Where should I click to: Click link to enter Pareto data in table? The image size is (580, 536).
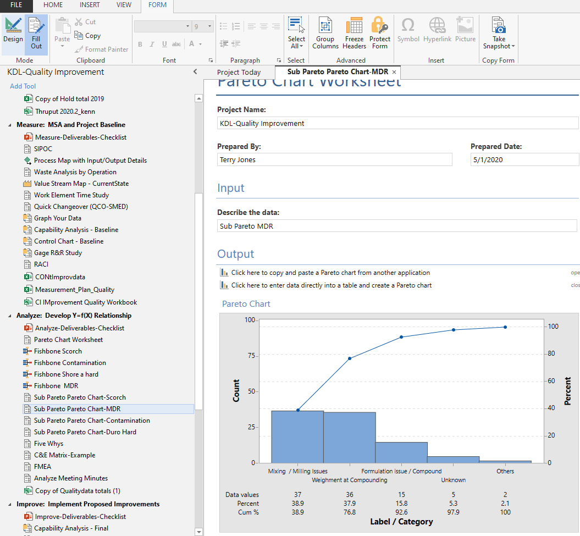click(x=331, y=285)
